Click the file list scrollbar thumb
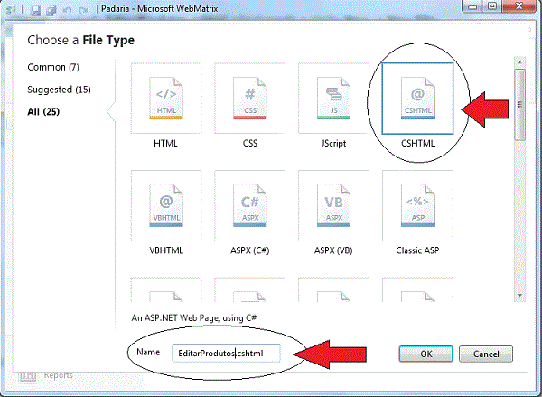This screenshot has height=397, width=542. 520,105
